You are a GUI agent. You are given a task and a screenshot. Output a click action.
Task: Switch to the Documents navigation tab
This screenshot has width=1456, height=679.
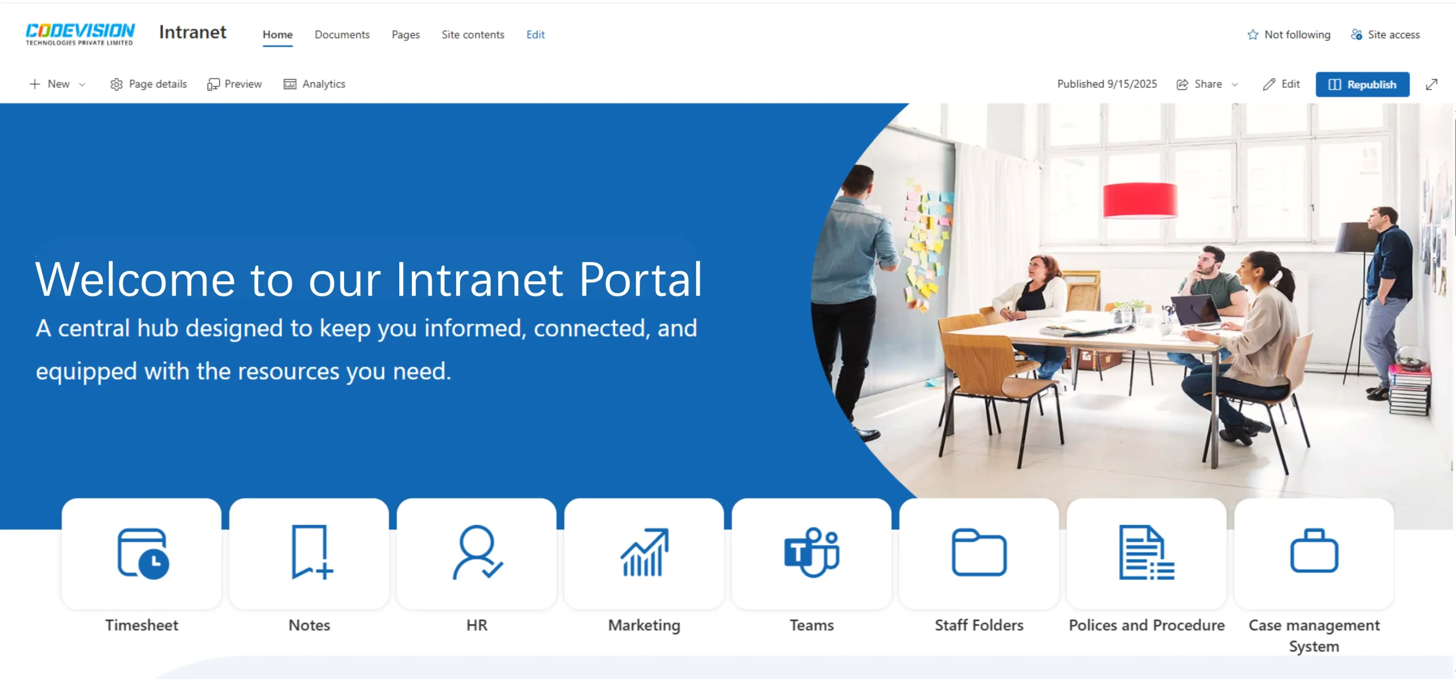pyautogui.click(x=342, y=35)
